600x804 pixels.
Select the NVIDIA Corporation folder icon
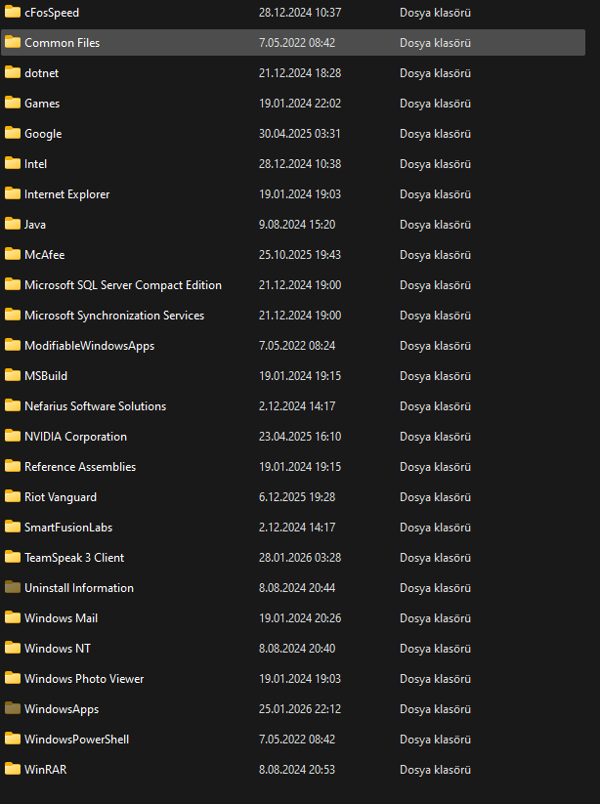click(x=13, y=436)
